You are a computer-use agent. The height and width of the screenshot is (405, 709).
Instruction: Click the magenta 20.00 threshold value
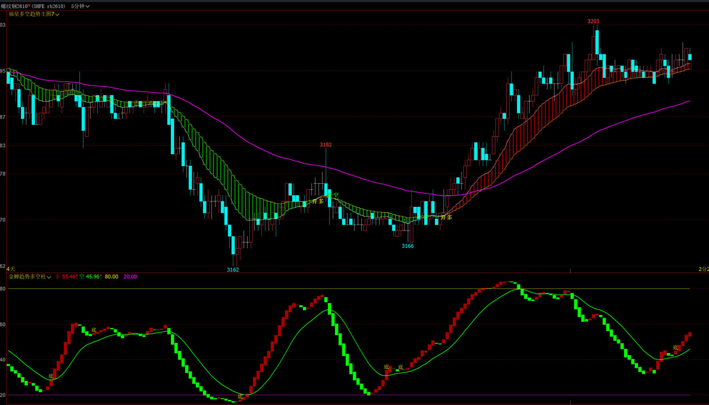click(x=130, y=277)
